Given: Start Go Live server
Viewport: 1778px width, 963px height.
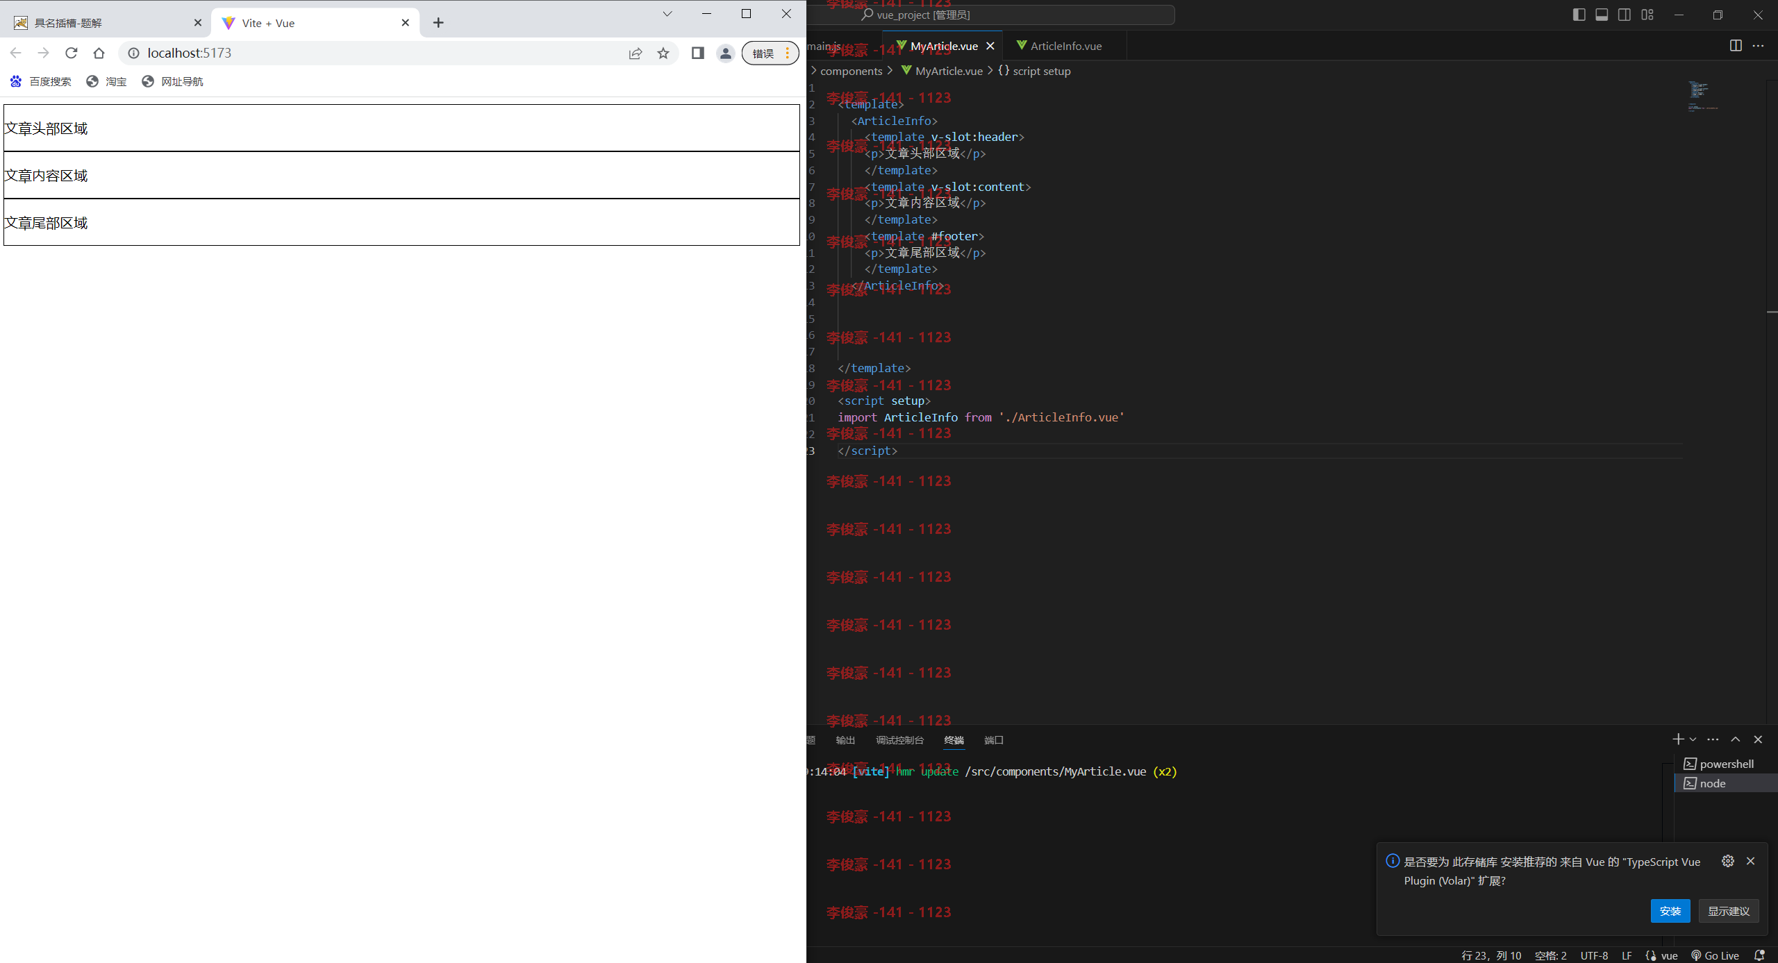Looking at the screenshot, I should 1715,955.
